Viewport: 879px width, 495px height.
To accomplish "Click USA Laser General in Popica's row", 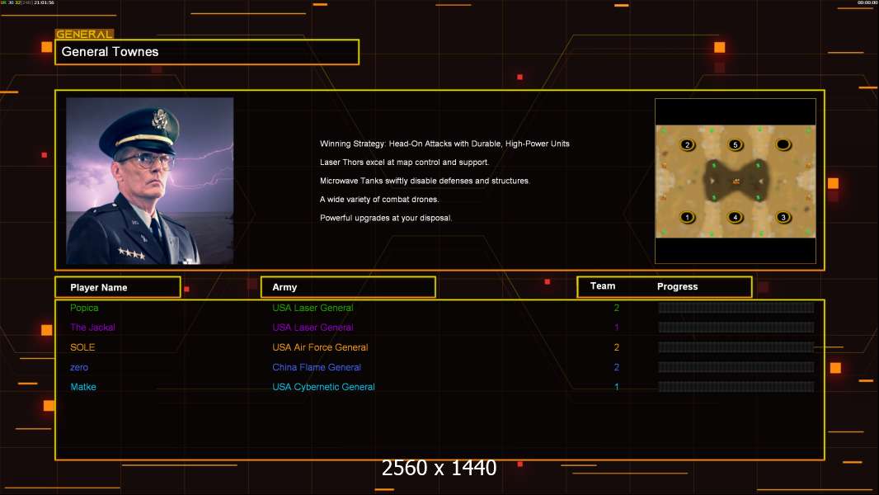I will tap(313, 308).
